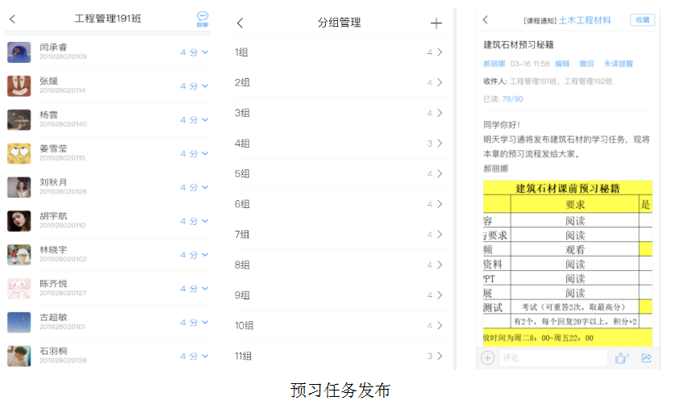
Task: Tap 胡宇航's profile avatar
Action: tap(19, 220)
